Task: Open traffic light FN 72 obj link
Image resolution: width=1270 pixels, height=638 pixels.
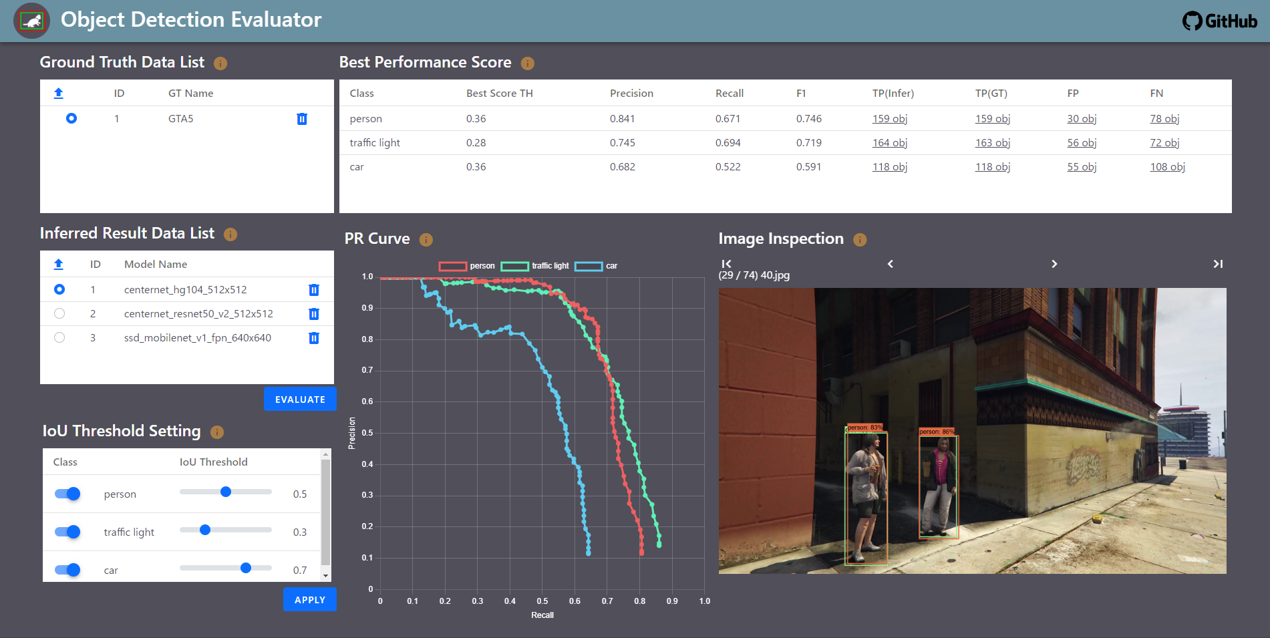Action: click(x=1164, y=143)
